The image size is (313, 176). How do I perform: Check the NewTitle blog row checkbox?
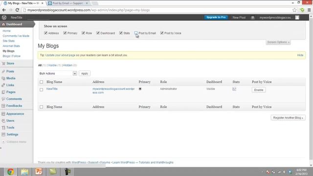pyautogui.click(x=41, y=90)
